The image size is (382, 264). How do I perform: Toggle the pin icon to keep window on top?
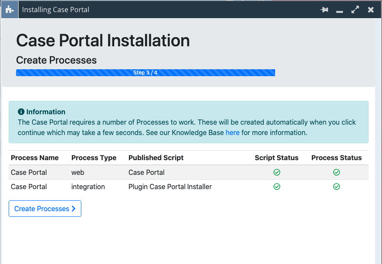(x=324, y=9)
